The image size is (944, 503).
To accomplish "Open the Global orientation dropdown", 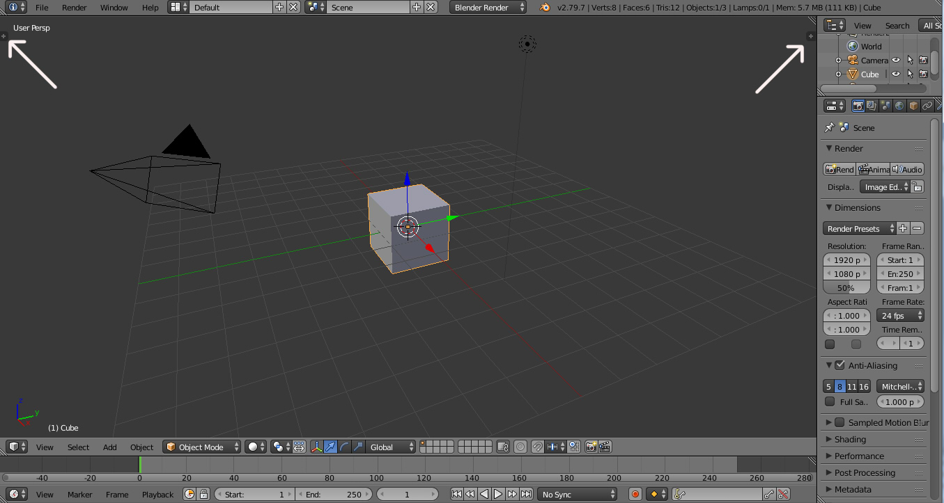I will click(x=392, y=447).
